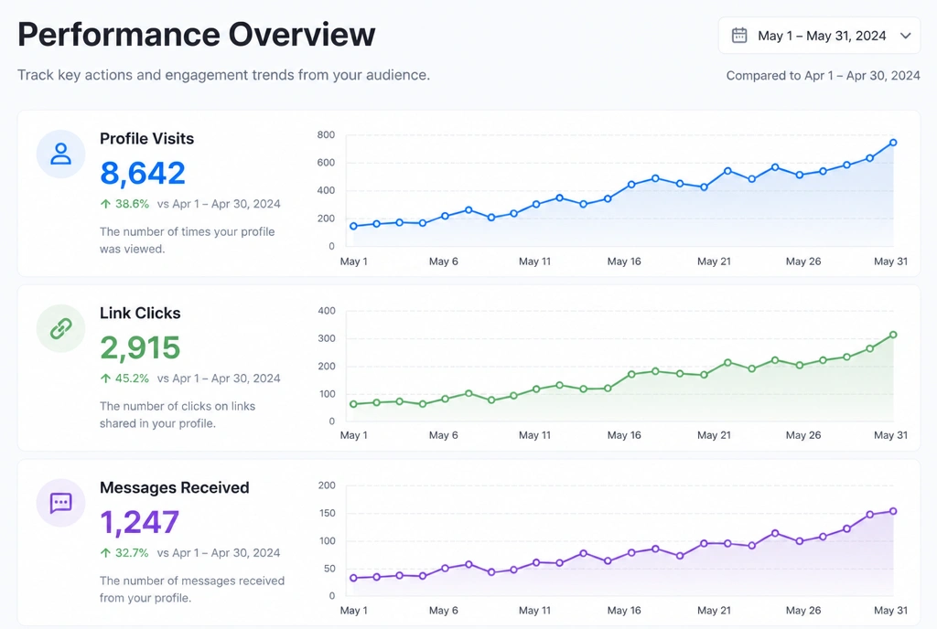937x629 pixels.
Task: Click the Performance Overview heading
Action: pos(197,34)
